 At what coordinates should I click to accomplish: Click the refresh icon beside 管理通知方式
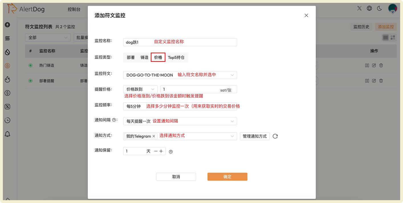(275, 136)
